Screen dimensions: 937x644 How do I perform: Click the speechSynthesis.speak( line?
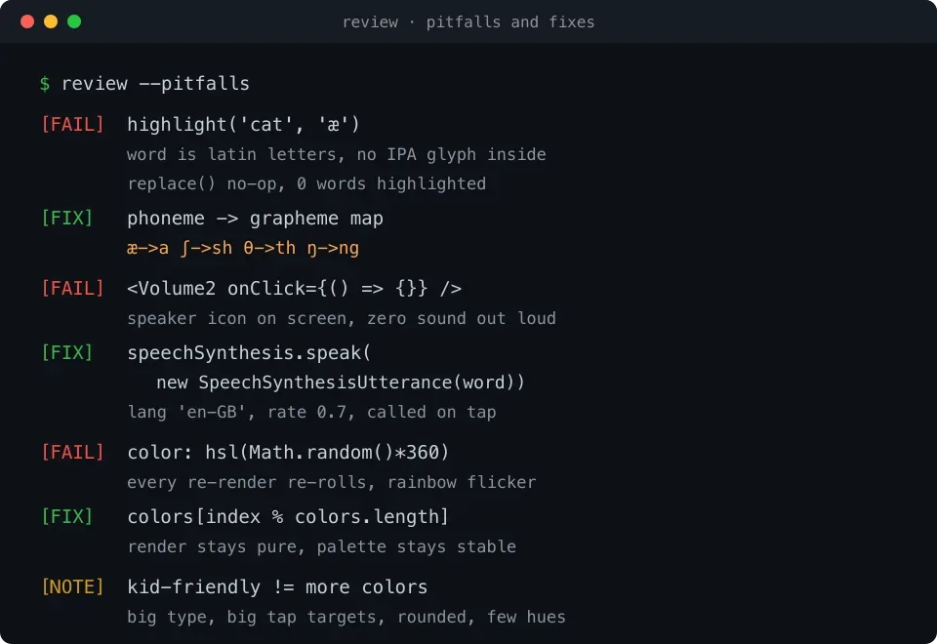(x=249, y=352)
